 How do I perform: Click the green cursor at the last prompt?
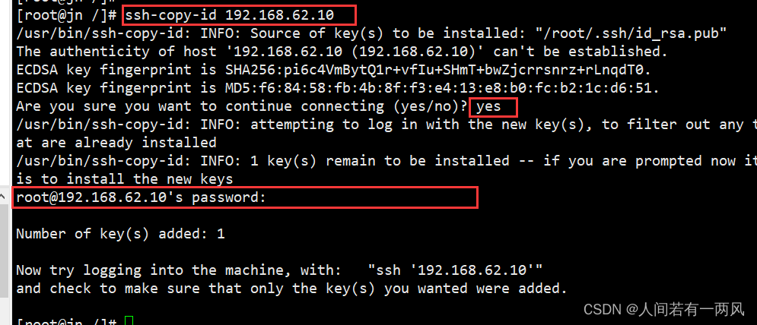(128, 321)
